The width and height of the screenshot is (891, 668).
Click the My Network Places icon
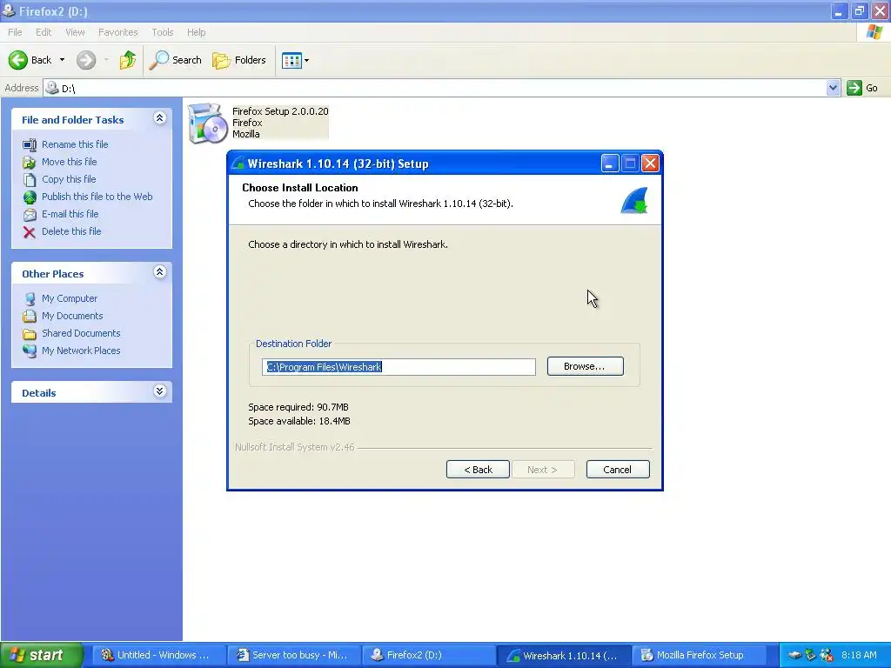point(30,351)
